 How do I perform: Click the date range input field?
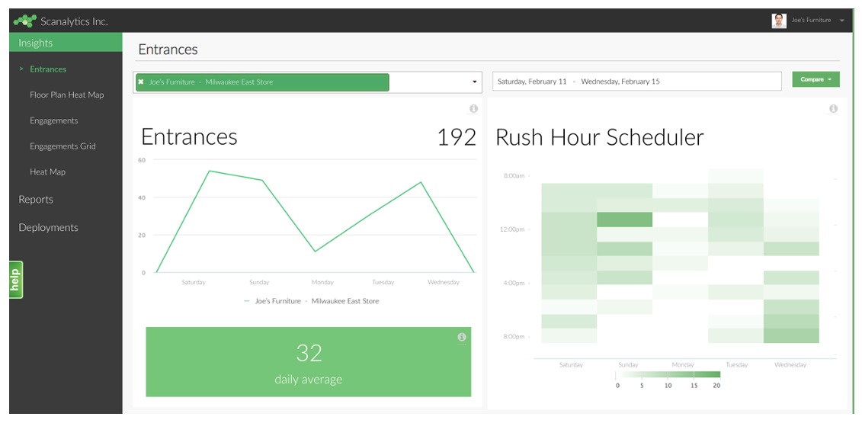(x=636, y=82)
